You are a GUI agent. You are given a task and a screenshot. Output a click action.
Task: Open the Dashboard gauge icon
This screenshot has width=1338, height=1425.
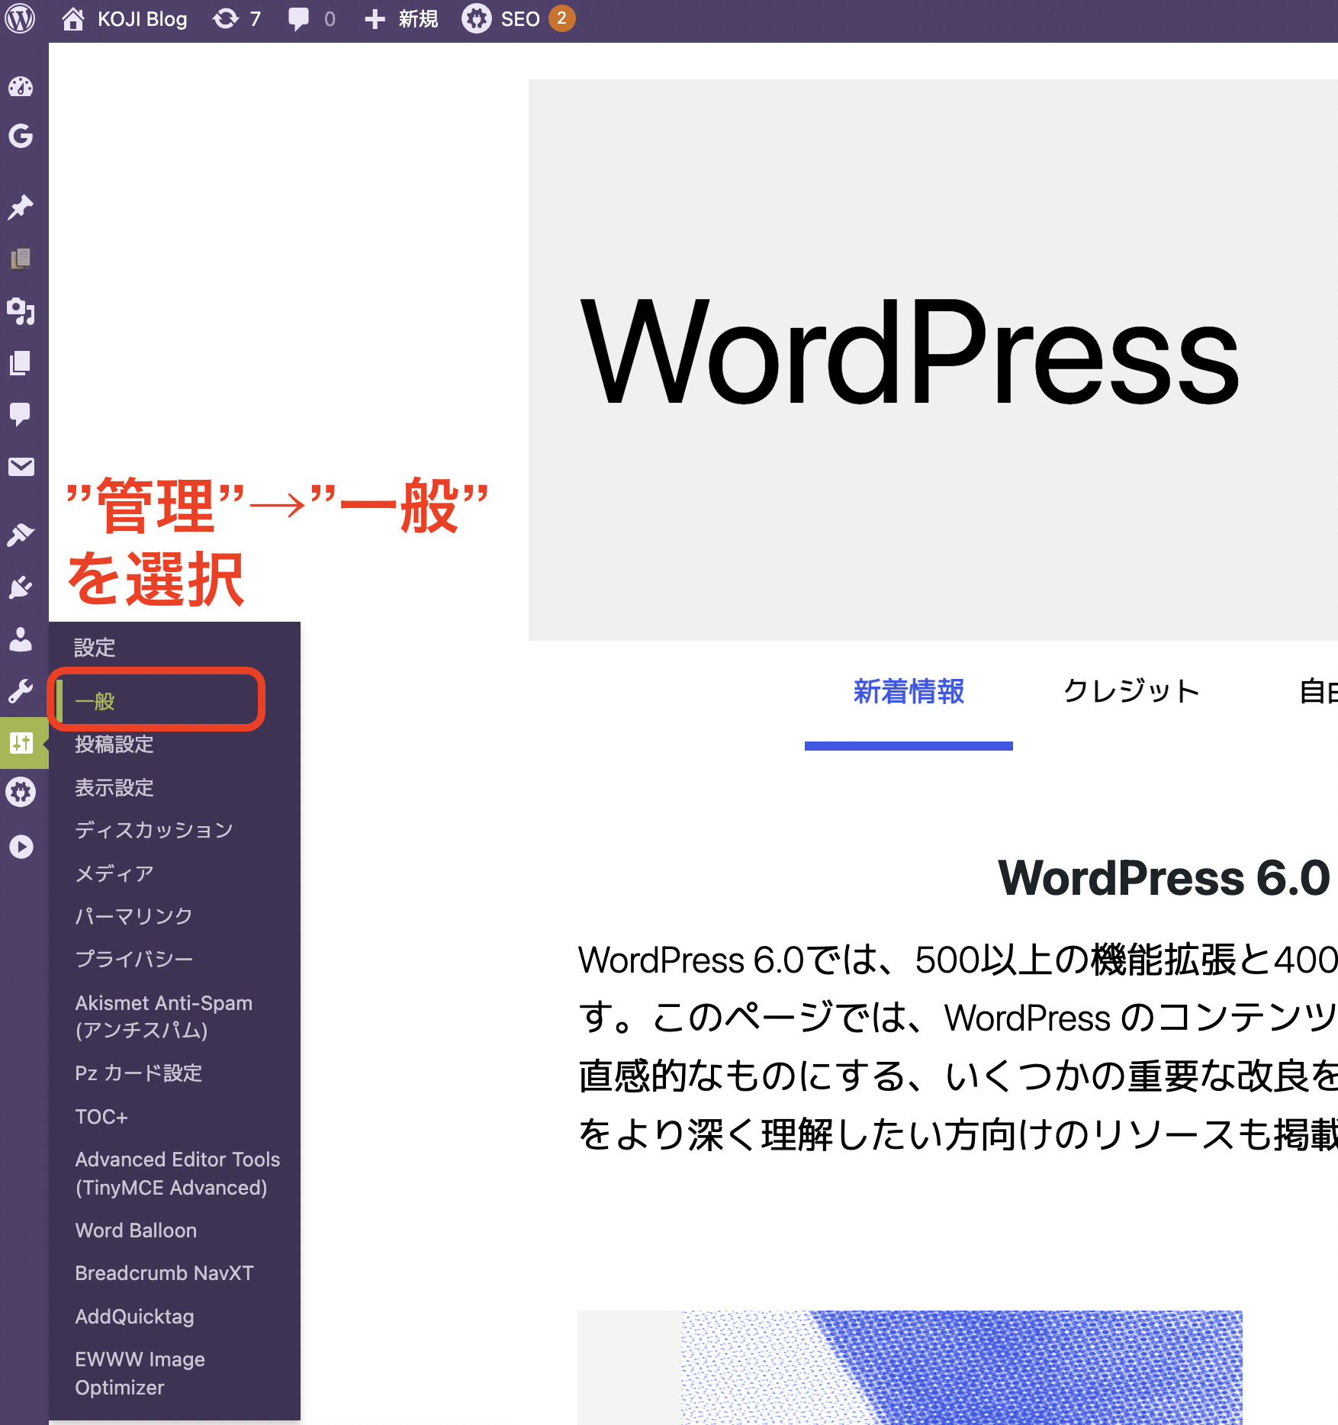21,86
